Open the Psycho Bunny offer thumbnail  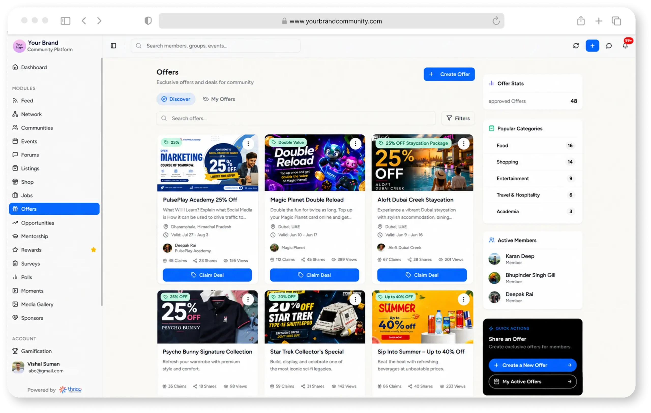(x=207, y=317)
